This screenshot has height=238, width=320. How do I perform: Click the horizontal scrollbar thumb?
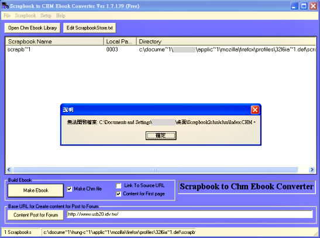(155, 170)
